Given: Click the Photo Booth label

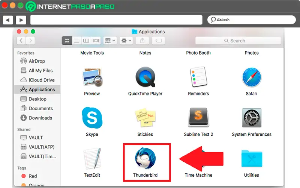Looking at the screenshot, I should (198, 53).
